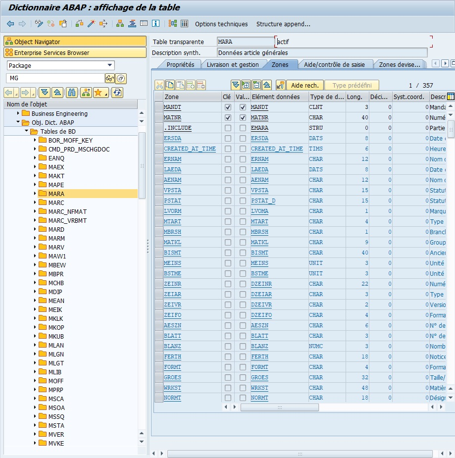The height and width of the screenshot is (458, 455).
Task: Click the Display/Change glasses-pencil toolbar icon
Action: pyautogui.click(x=39, y=24)
